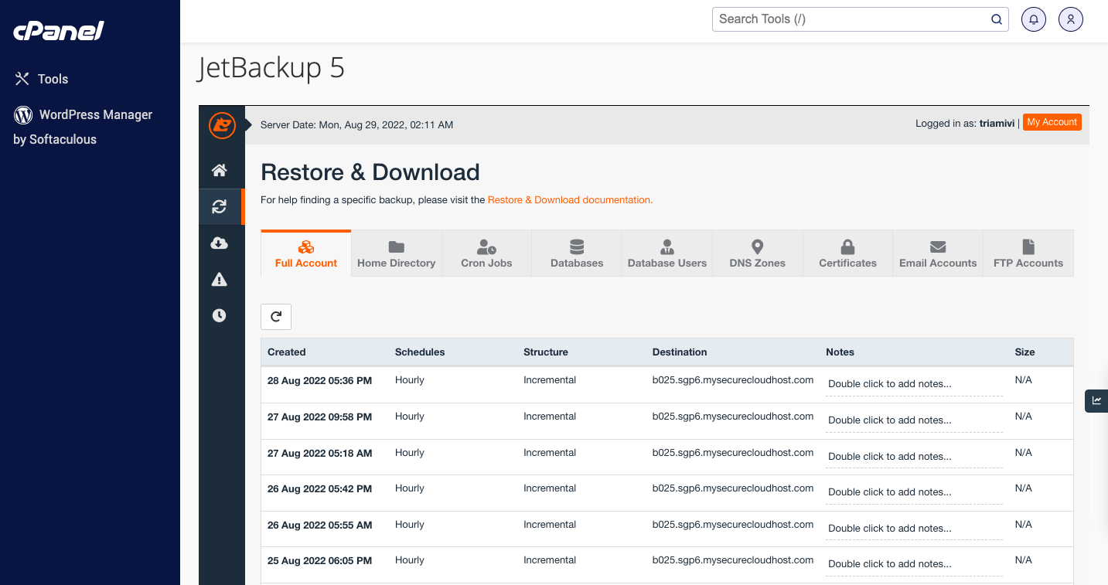The width and height of the screenshot is (1108, 585).
Task: Sort by the Created column header
Action: click(287, 352)
